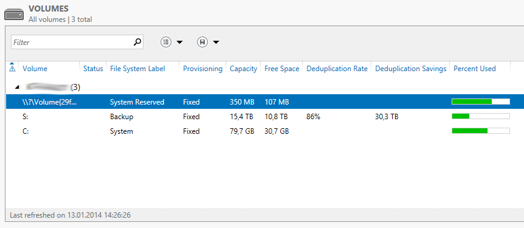Click the C: volume percent used bar

tap(481, 131)
